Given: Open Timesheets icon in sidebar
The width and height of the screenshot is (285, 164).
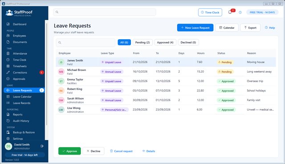Looking at the screenshot, I should click(x=8, y=66).
